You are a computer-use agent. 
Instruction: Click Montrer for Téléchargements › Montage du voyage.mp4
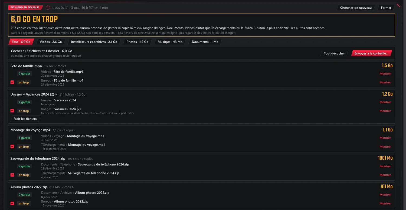pos(385,147)
